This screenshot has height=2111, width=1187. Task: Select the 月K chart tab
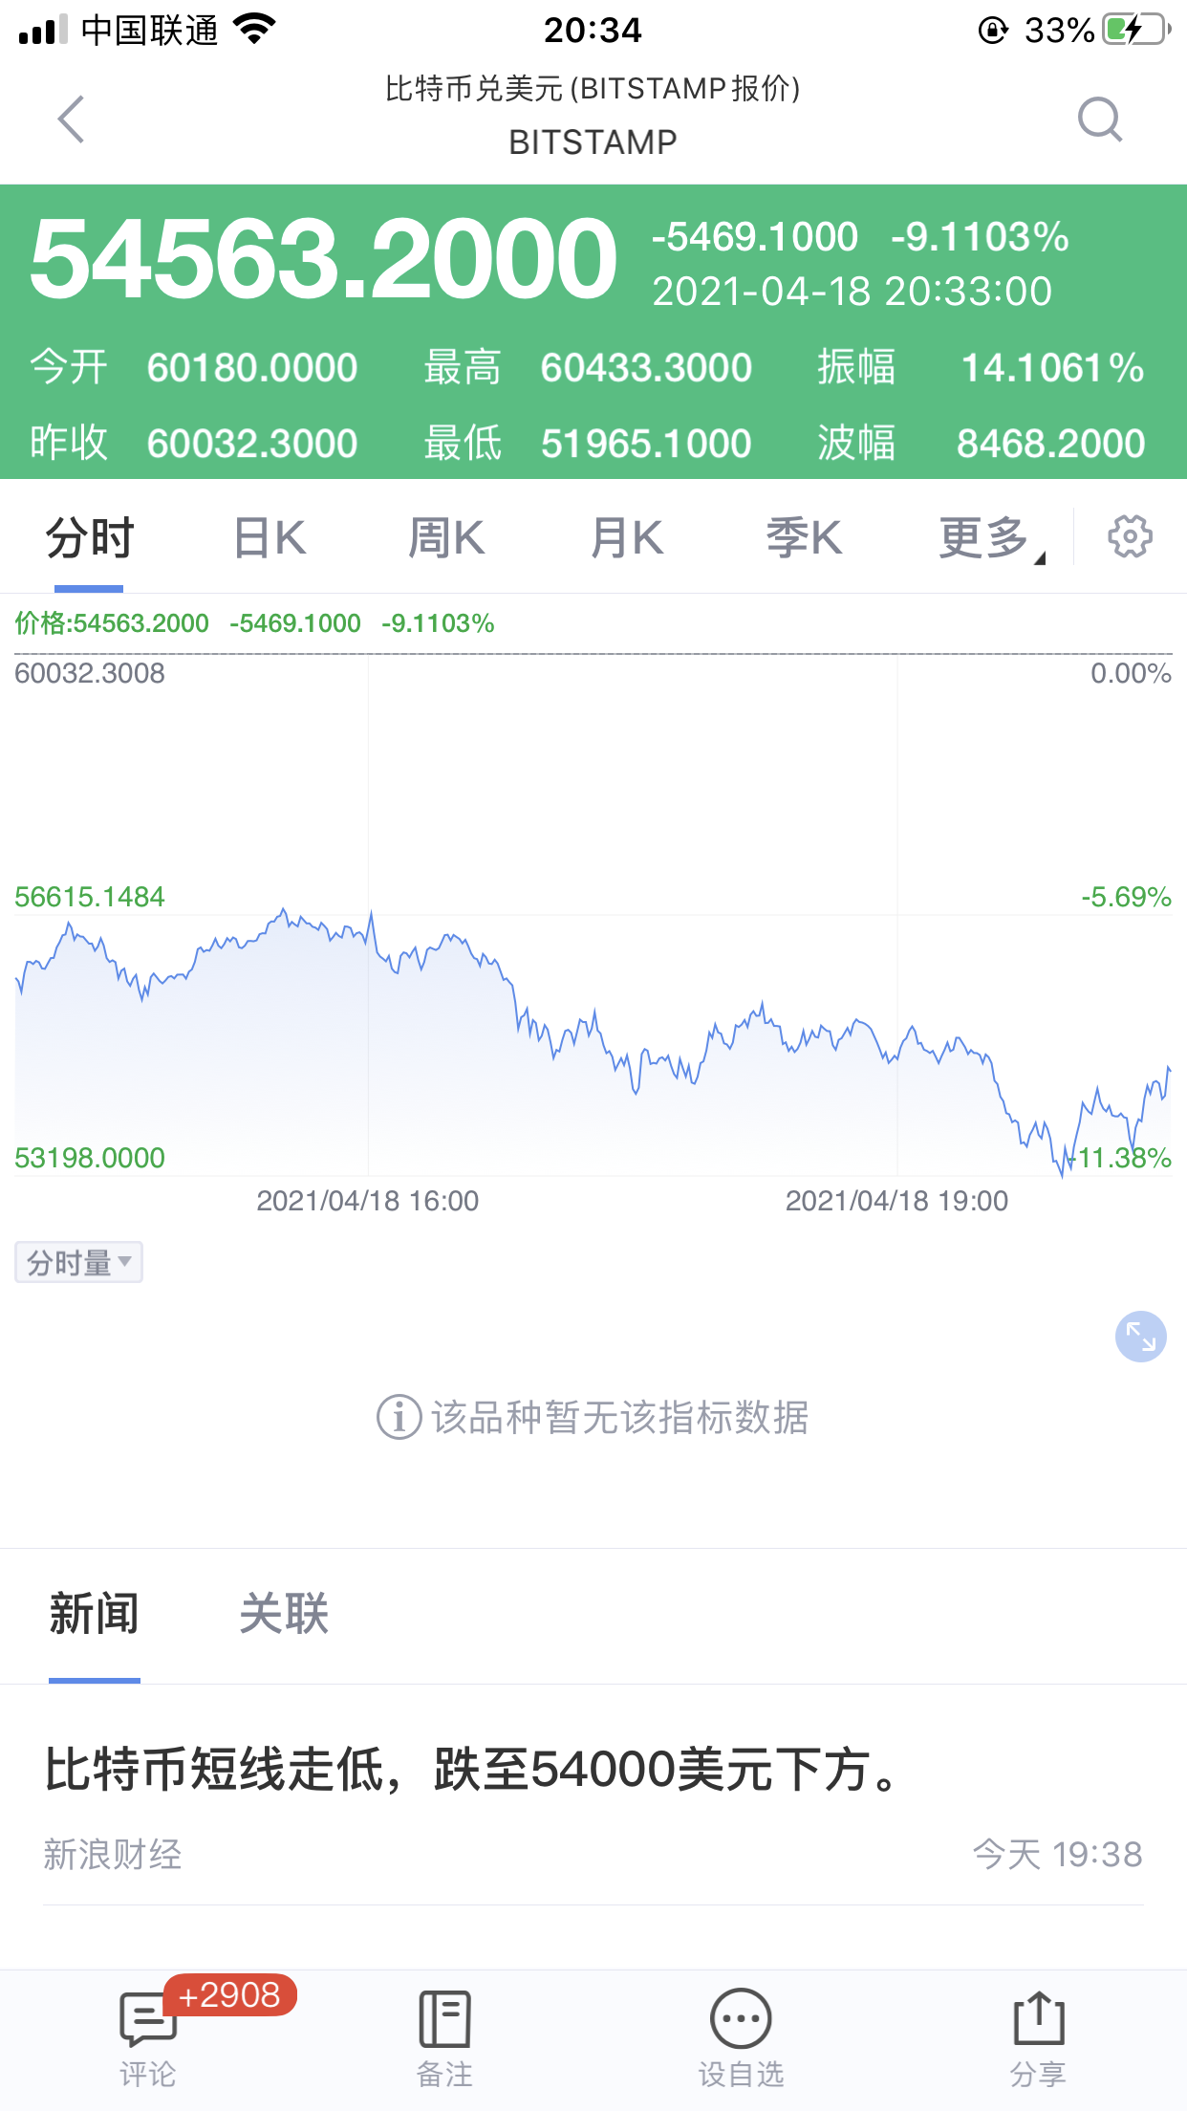point(626,538)
